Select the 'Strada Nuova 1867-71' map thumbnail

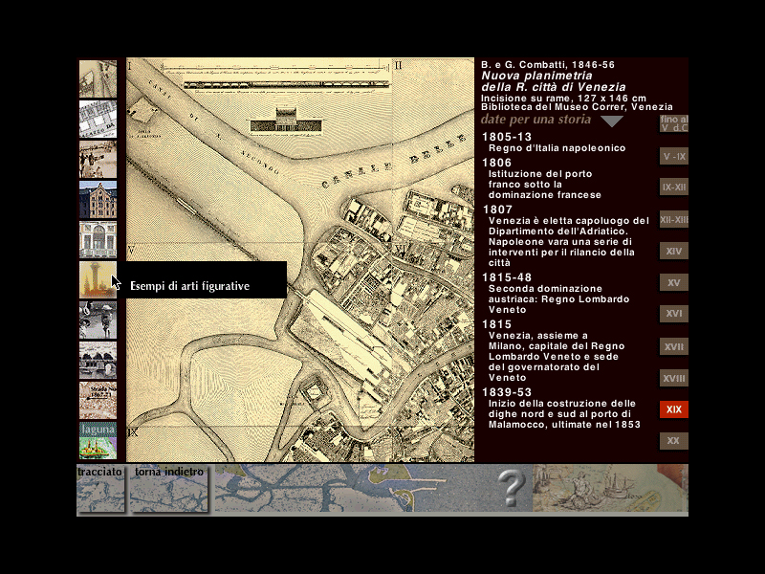click(x=98, y=400)
